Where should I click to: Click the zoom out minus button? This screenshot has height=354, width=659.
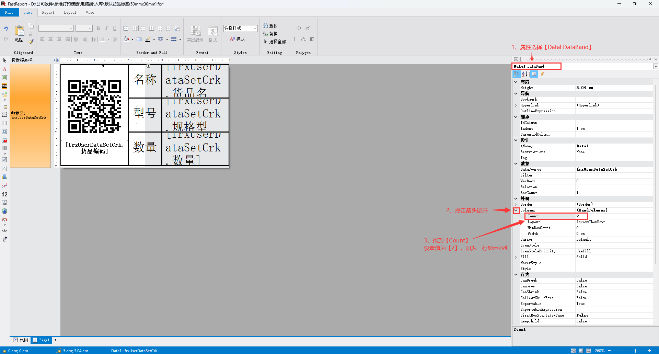(x=609, y=351)
